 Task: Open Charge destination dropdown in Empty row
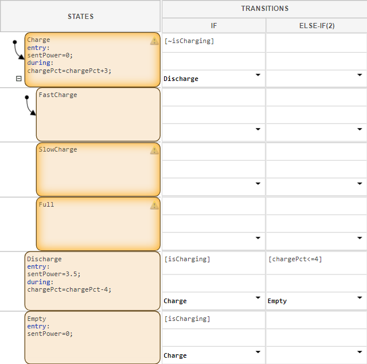[257, 352]
